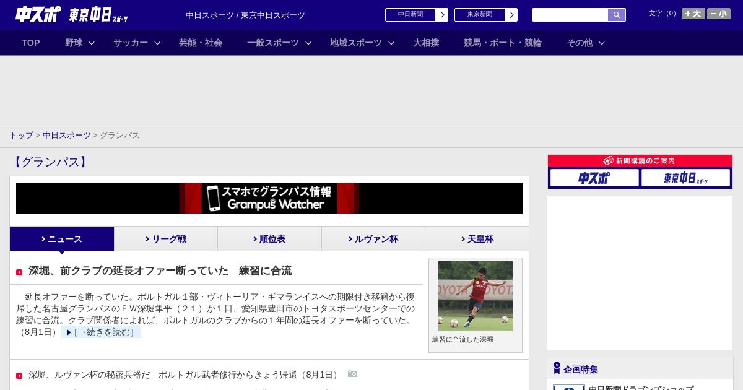Image resolution: width=743 pixels, height=390 pixels.
Task: Select the 天皇杯 tab
Action: 477,239
